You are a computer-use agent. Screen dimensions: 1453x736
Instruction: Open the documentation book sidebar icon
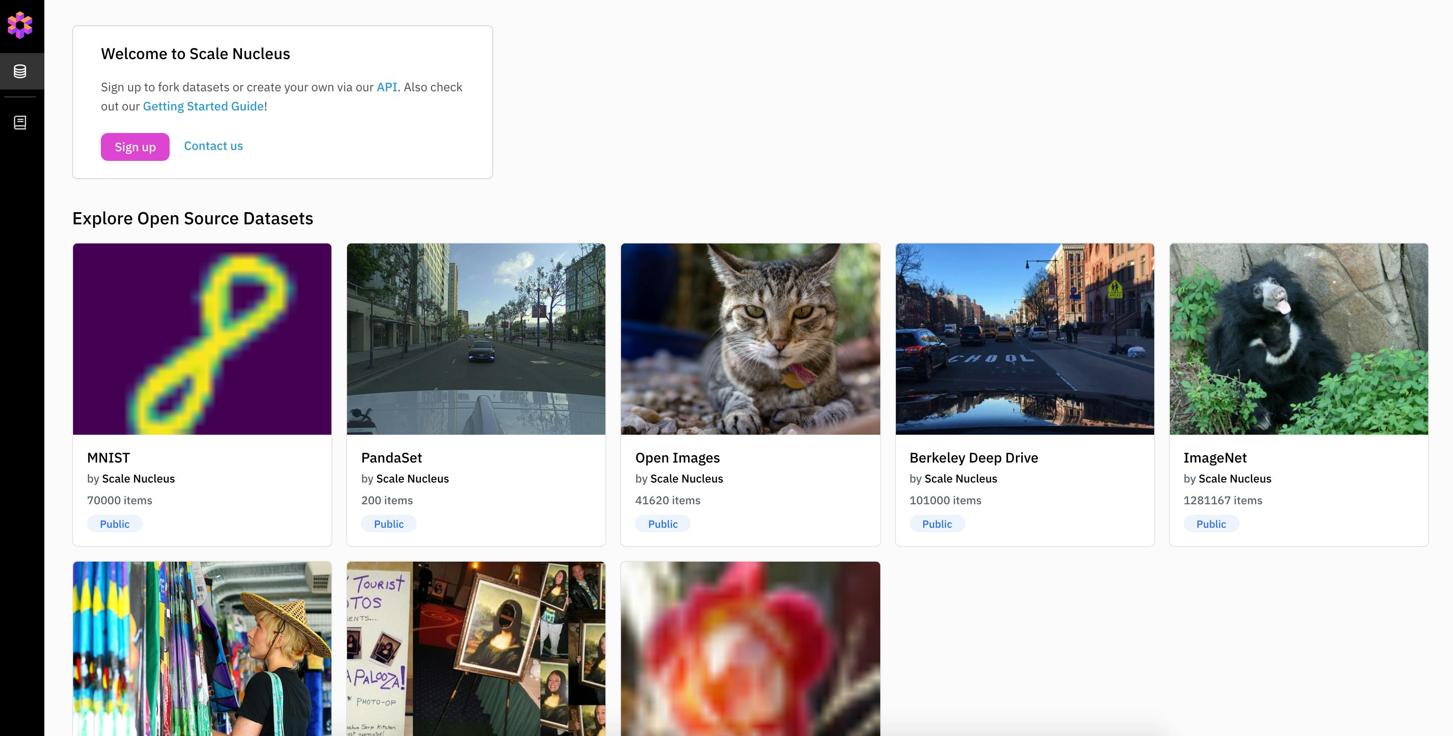point(20,123)
